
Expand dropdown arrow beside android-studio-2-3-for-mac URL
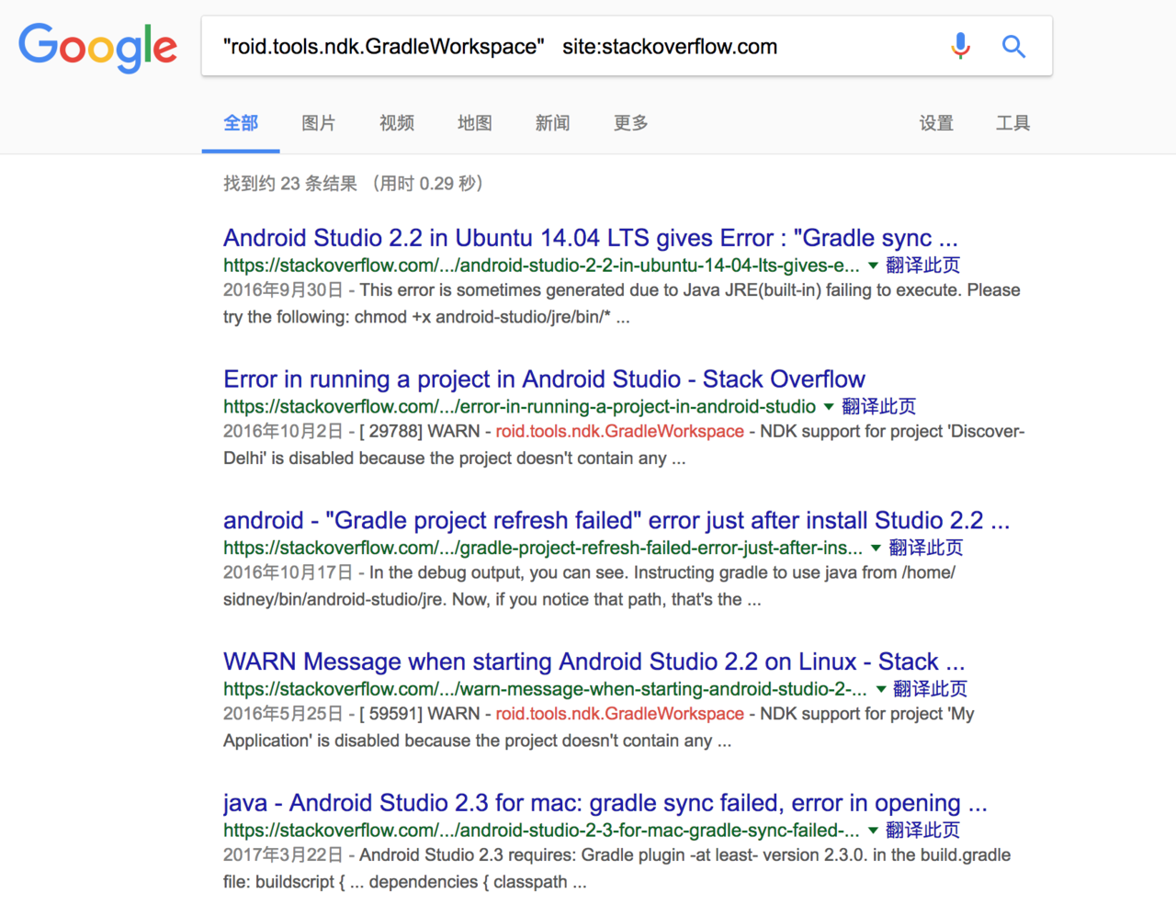pyautogui.click(x=874, y=831)
